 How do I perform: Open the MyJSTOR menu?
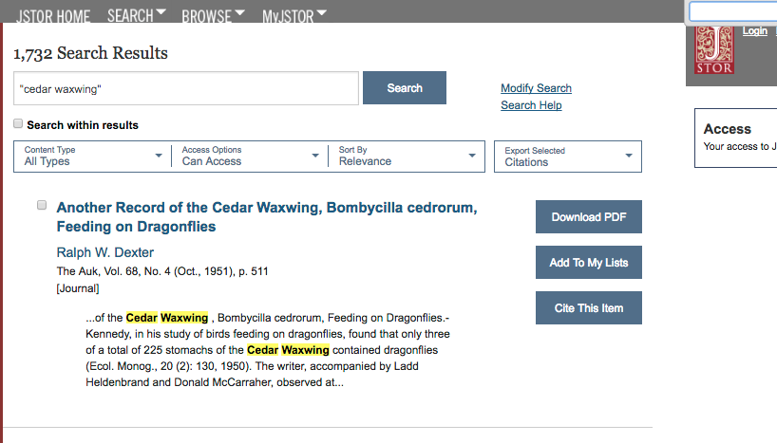tap(294, 16)
